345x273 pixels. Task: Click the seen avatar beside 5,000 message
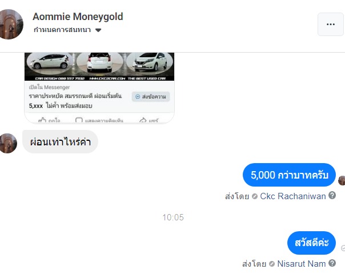tap(342, 181)
